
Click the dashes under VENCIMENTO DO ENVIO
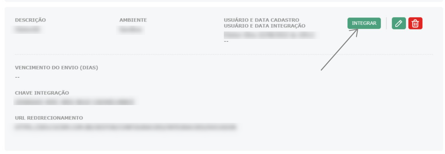click(17, 77)
